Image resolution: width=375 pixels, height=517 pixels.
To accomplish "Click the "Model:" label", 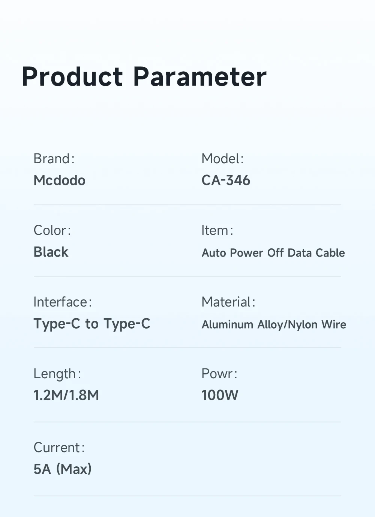I will [222, 159].
